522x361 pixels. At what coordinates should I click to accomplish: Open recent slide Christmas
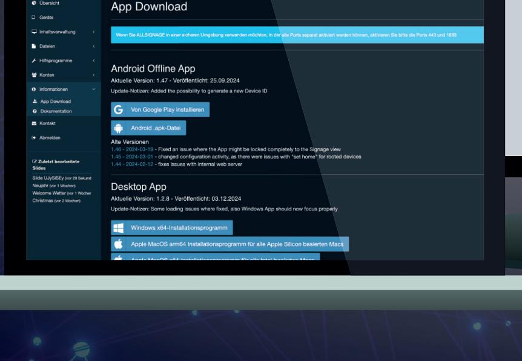click(56, 200)
